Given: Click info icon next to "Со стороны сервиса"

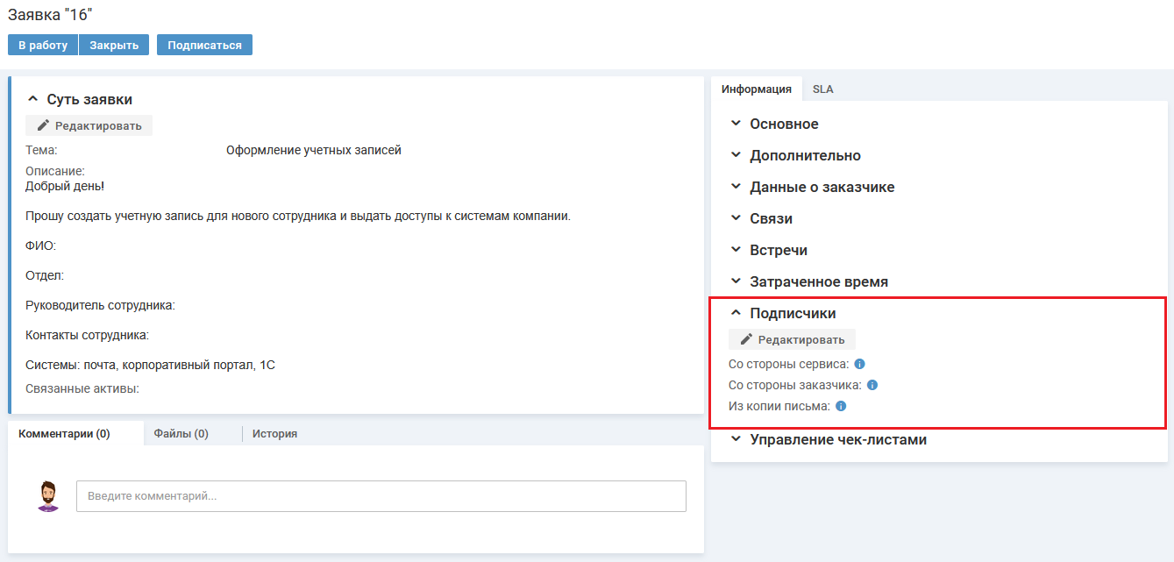Looking at the screenshot, I should coord(859,364).
